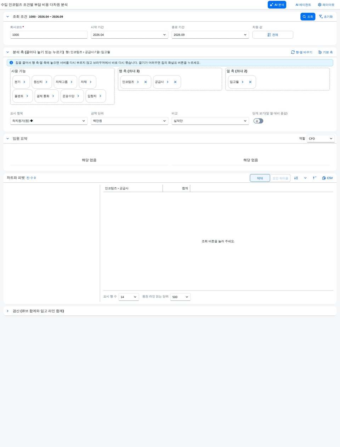
Task: Click the arrow on the 공급사 row chip
Action: point(168,82)
